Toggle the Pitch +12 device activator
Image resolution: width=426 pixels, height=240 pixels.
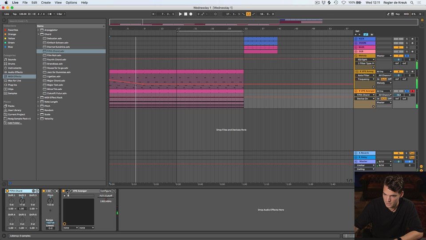point(43,191)
